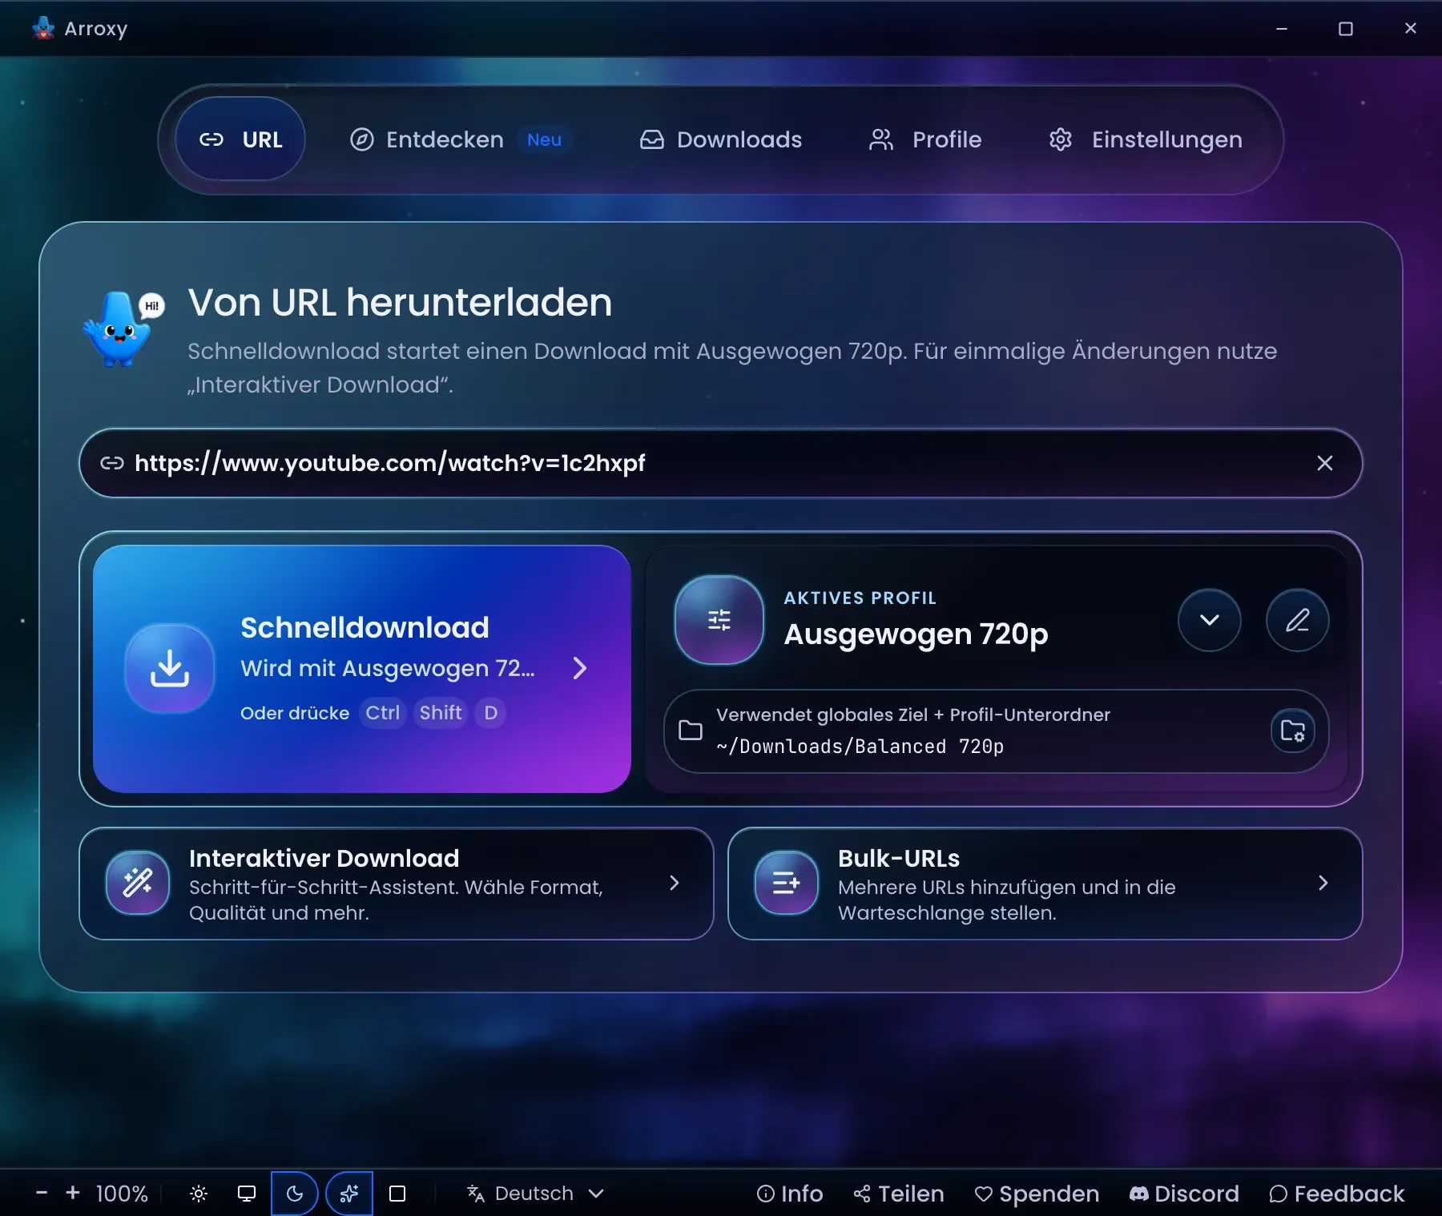Viewport: 1442px width, 1216px height.
Task: Open the Spenden donation link
Action: point(1037,1194)
